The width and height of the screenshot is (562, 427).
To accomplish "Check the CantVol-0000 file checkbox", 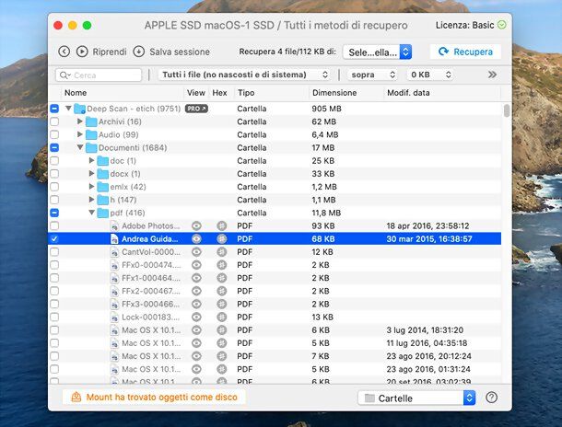I will point(54,251).
